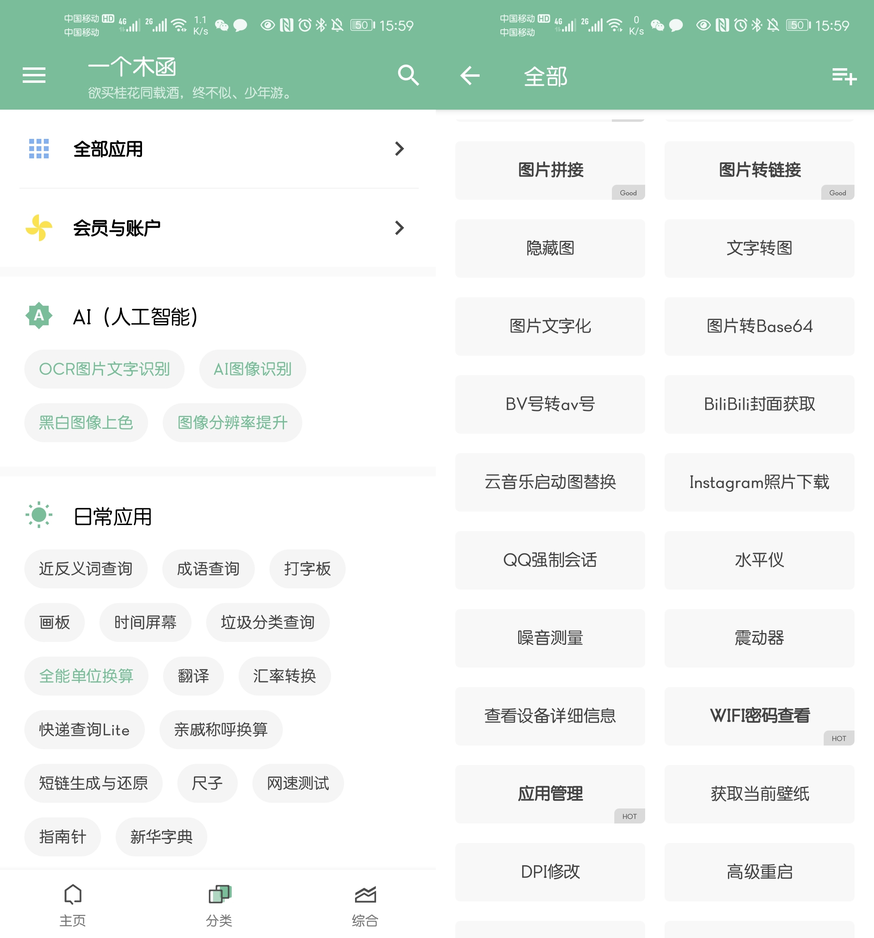Switch to the 综合 tab

coord(364,906)
